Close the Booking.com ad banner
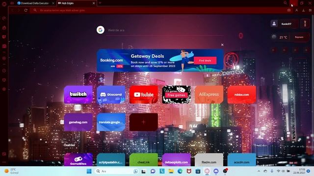Viewport: 314px width, 176px height. pyautogui.click(x=222, y=44)
